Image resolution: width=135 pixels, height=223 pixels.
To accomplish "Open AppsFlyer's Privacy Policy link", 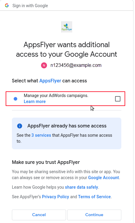I will tap(56, 197).
